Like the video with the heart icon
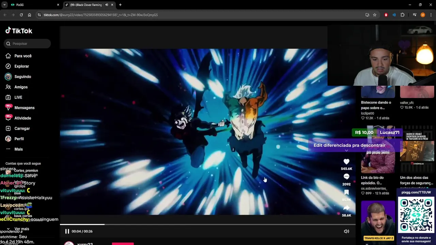Screen dimensions: 436x245 346,162
